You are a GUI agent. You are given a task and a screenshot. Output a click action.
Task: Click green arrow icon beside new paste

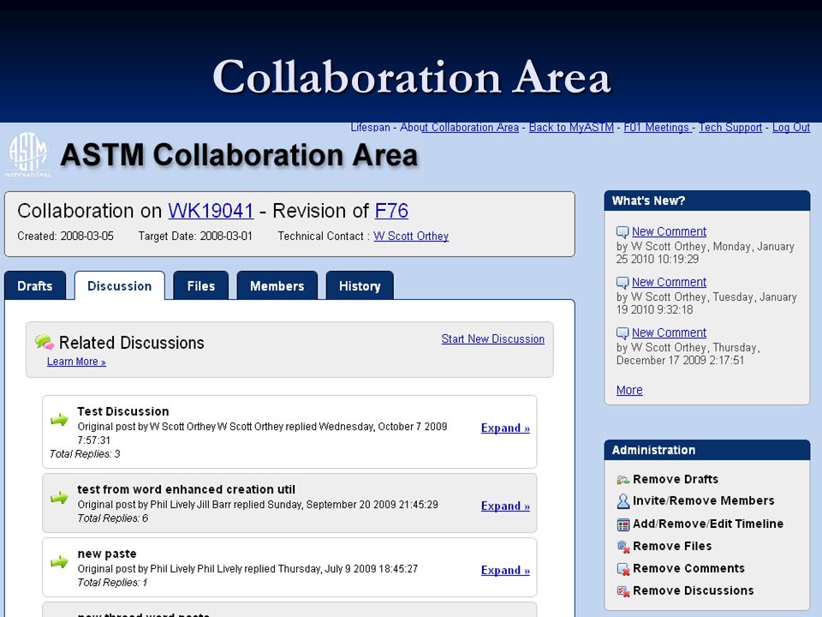tap(59, 562)
